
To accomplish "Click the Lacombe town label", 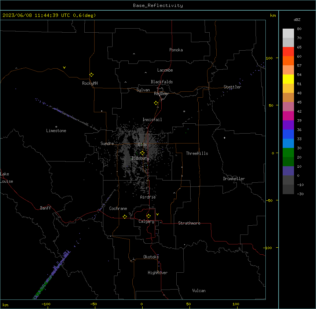I will coord(165,70).
